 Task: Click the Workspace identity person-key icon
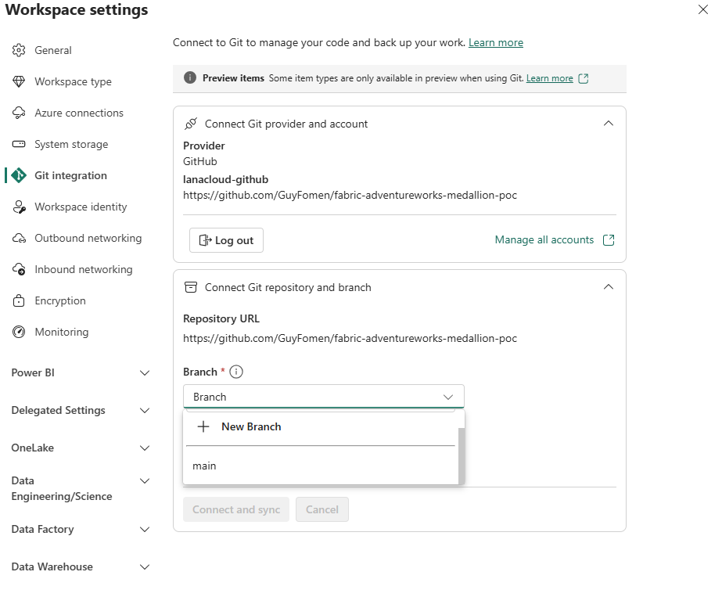click(19, 207)
